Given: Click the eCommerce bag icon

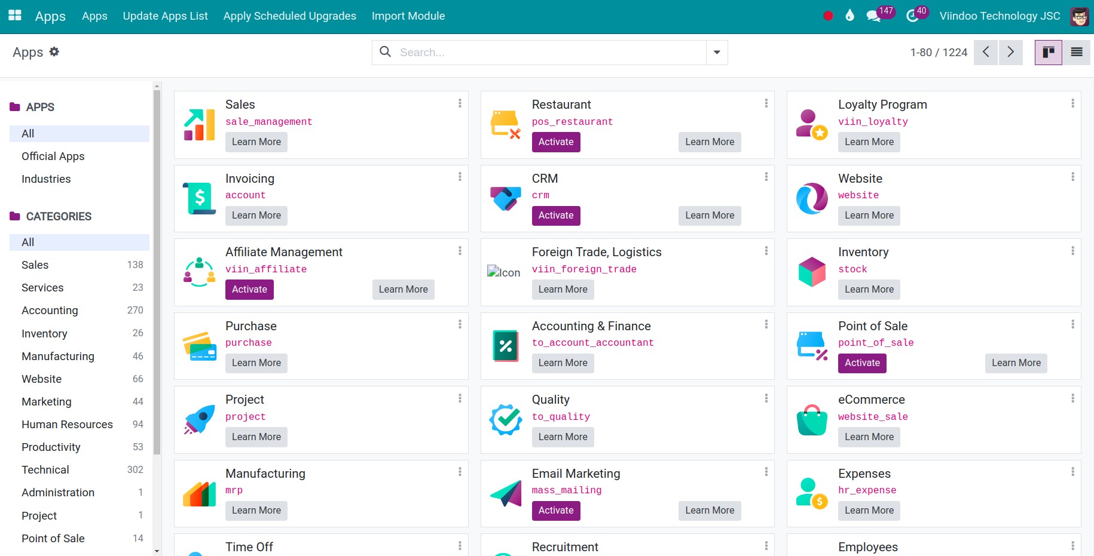Looking at the screenshot, I should pyautogui.click(x=812, y=420).
